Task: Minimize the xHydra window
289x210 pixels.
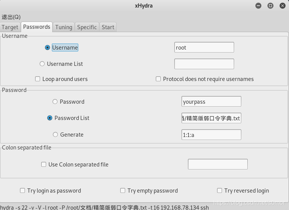Action: click(x=258, y=6)
